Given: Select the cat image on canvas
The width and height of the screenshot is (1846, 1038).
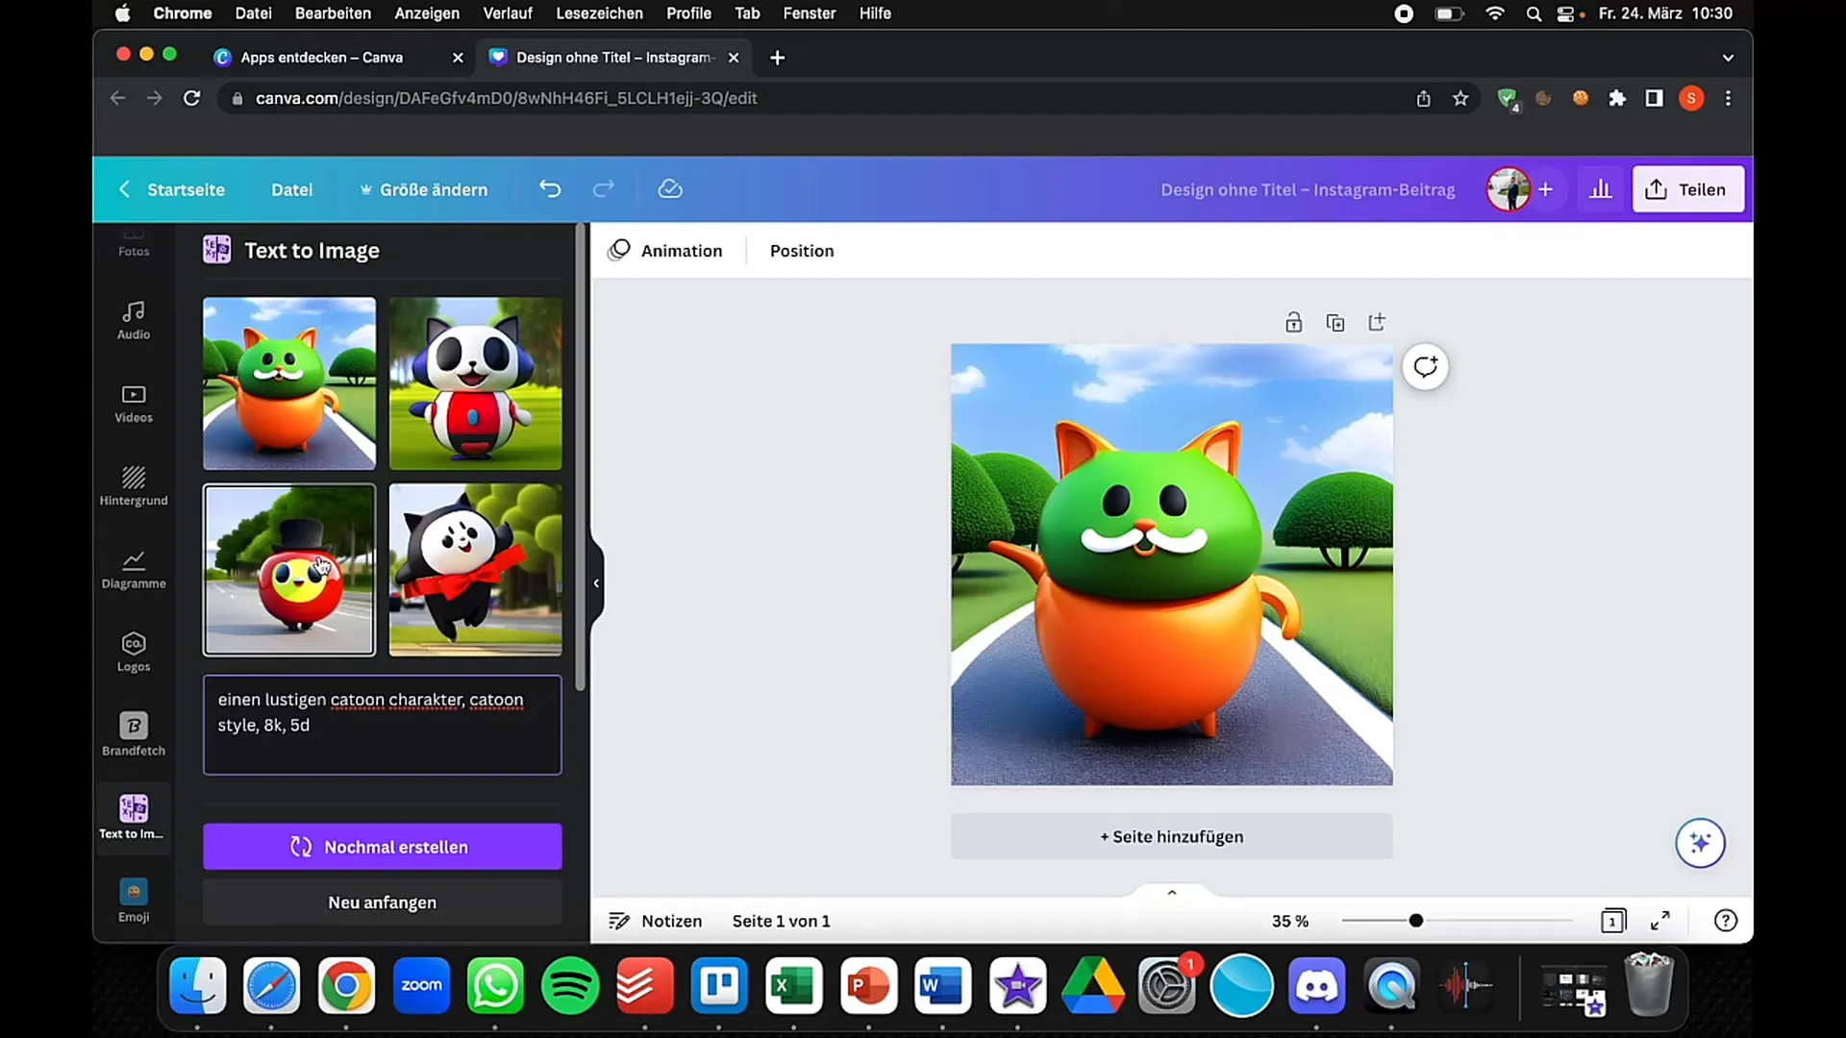Looking at the screenshot, I should [x=1172, y=565].
